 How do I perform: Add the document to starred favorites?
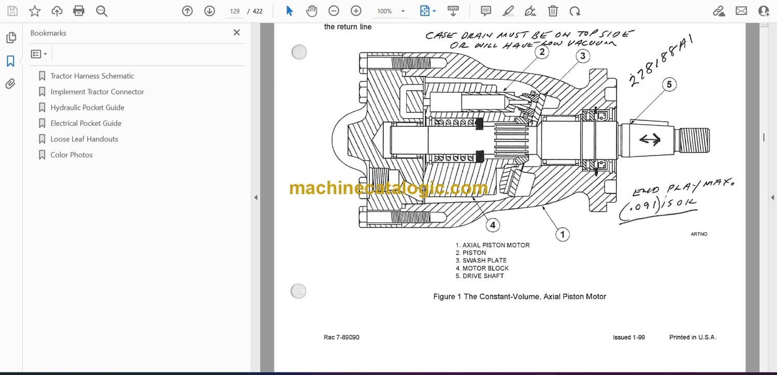pos(35,11)
